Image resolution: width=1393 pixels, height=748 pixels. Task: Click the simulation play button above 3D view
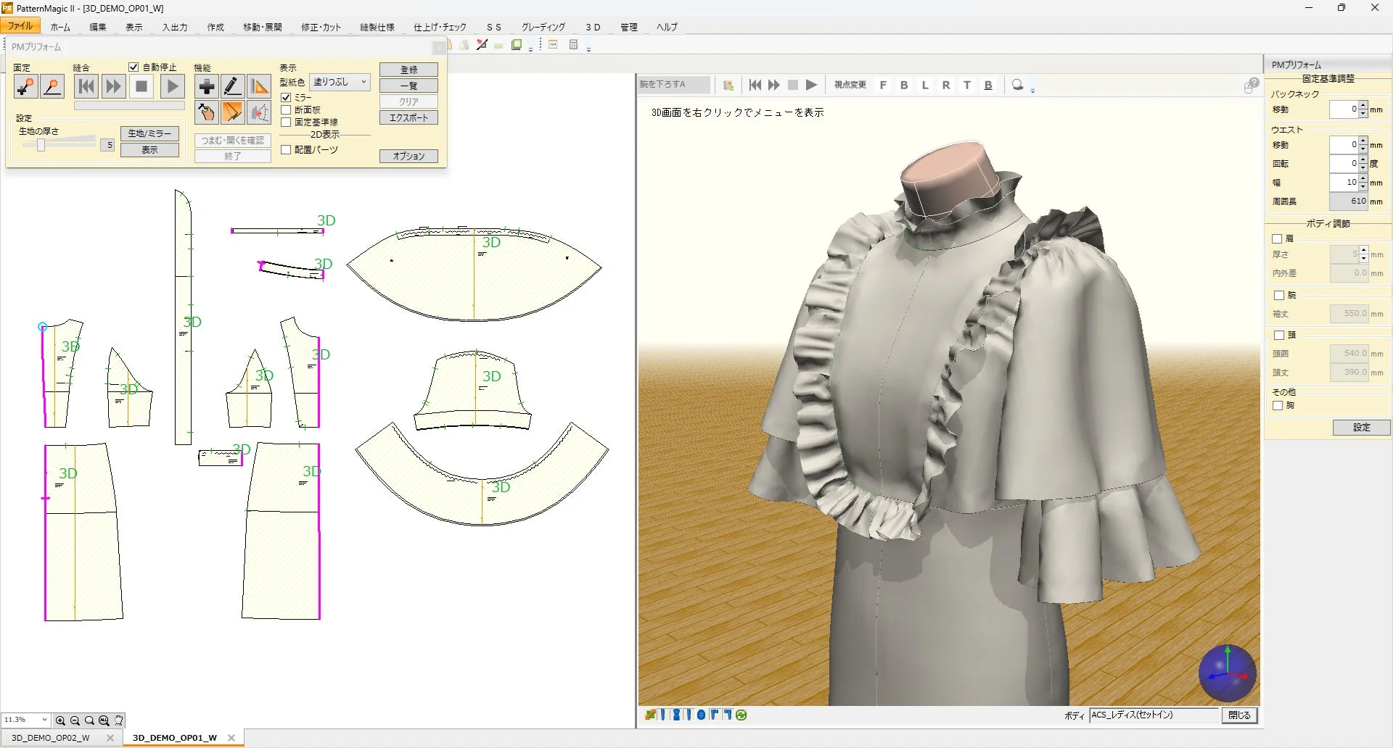pos(811,85)
